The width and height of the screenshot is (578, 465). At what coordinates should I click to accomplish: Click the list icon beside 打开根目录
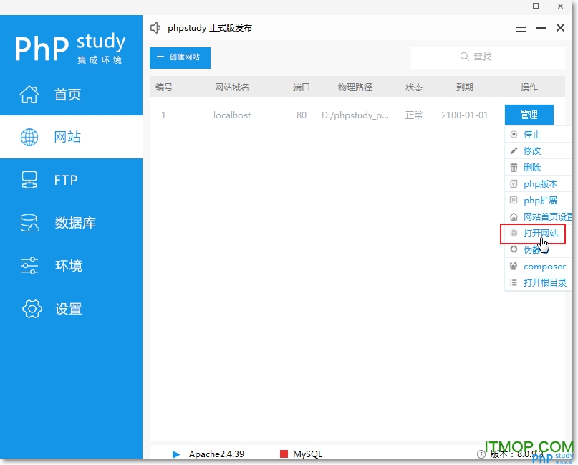[x=514, y=283]
